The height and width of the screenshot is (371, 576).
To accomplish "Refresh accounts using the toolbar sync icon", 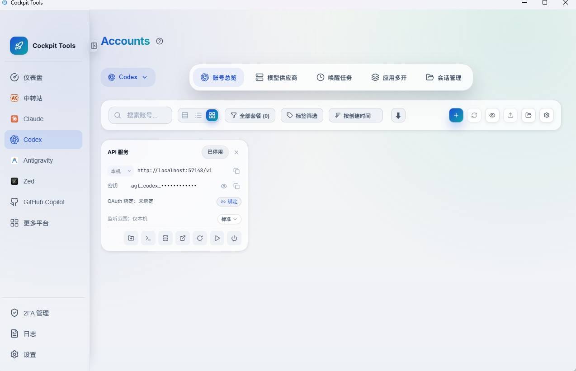I will click(474, 115).
